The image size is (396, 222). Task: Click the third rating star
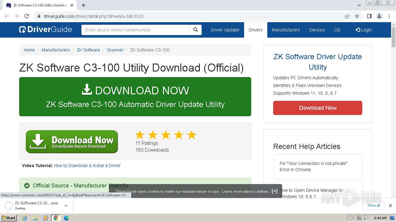coord(166,135)
